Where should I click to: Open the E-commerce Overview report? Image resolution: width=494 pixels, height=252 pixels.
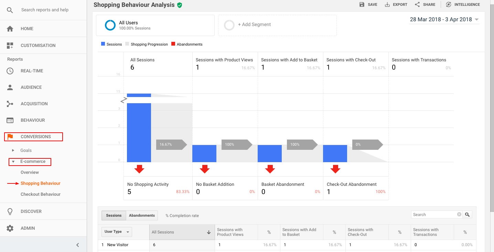click(30, 172)
